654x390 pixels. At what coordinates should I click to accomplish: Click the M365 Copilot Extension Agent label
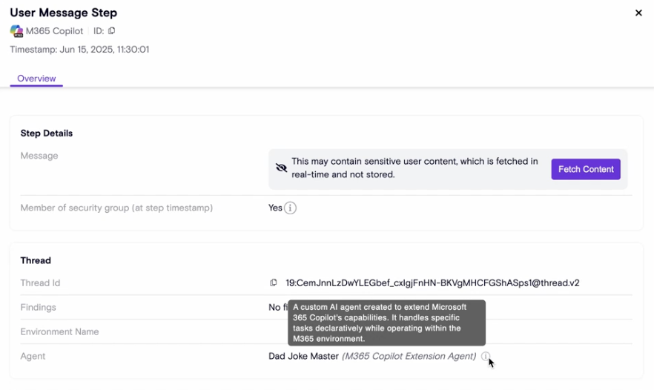[x=409, y=357]
